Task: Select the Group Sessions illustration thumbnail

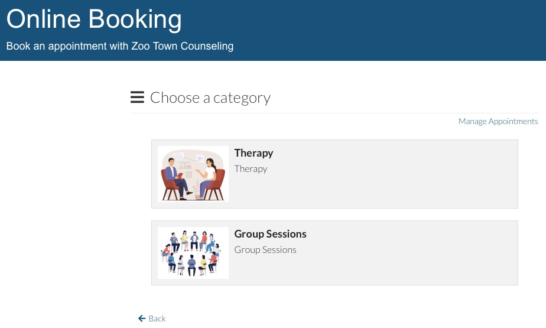Action: pos(193,253)
